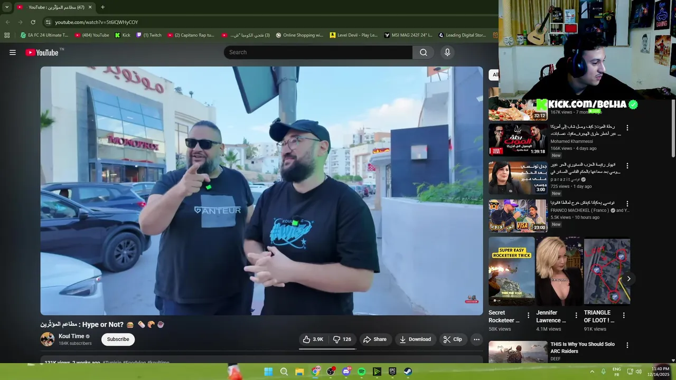Open options for Mohamed Khammessi video
676x380 pixels.
pyautogui.click(x=627, y=128)
